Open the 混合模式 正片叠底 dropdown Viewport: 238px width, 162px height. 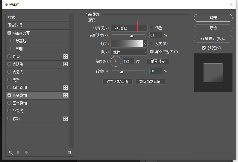coord(129,28)
